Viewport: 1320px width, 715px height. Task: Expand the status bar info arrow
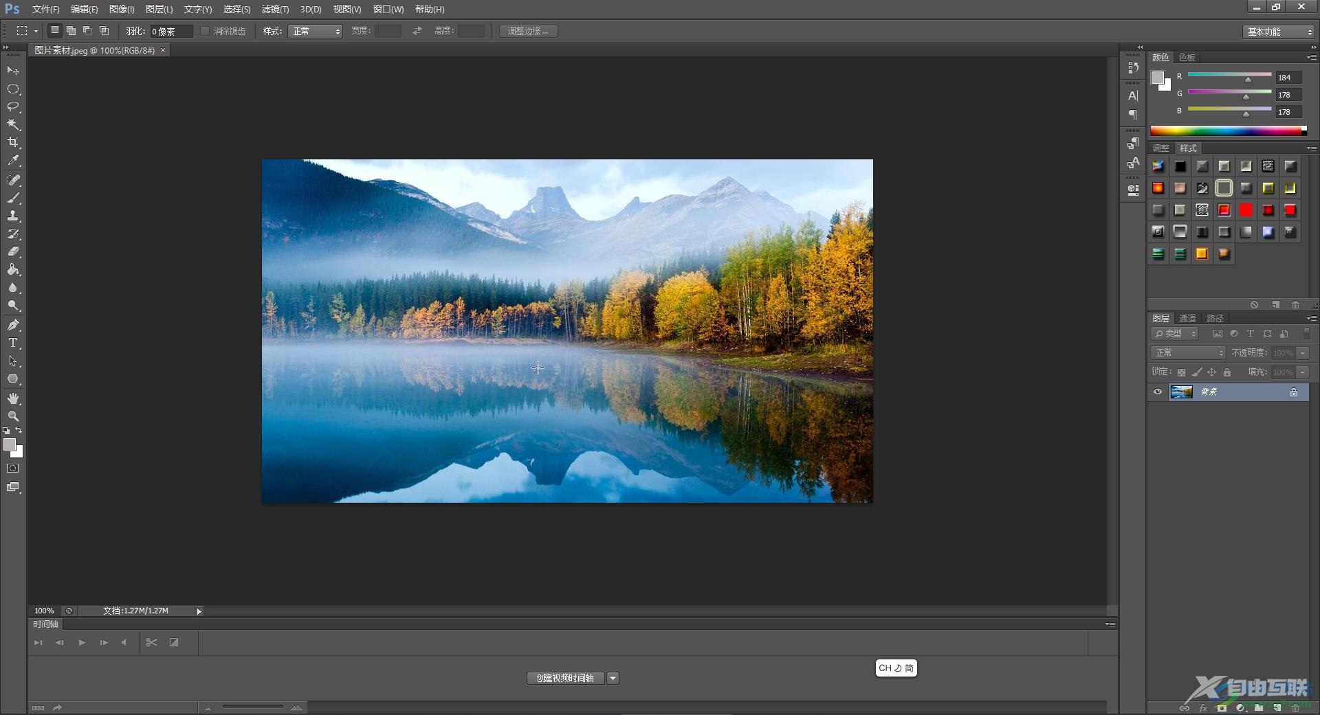click(x=199, y=611)
